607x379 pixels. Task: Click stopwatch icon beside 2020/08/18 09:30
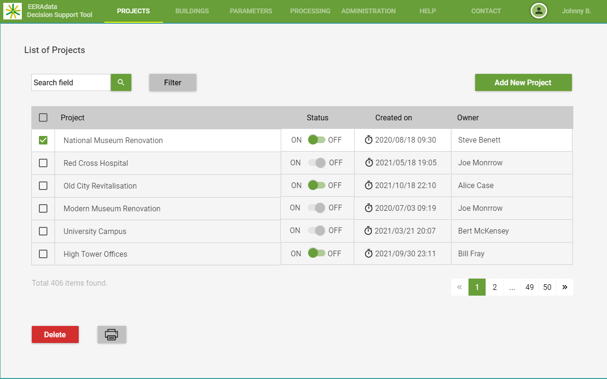368,140
